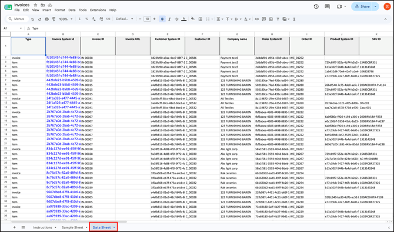Open the font family Default dropdown

click(x=125, y=19)
